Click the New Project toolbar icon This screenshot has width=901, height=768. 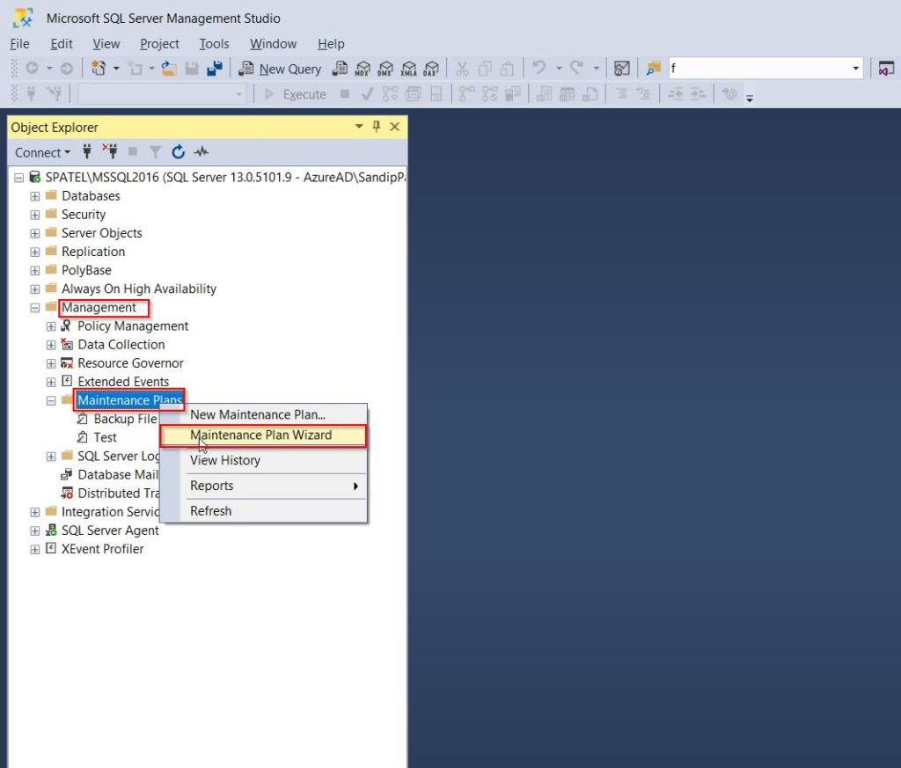pyautogui.click(x=99, y=69)
